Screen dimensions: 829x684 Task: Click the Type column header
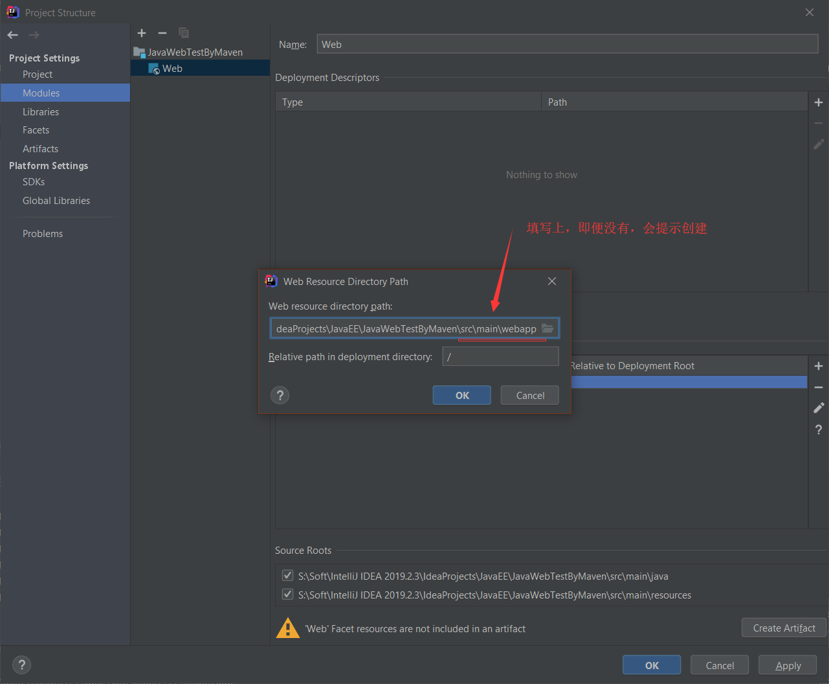(x=408, y=102)
